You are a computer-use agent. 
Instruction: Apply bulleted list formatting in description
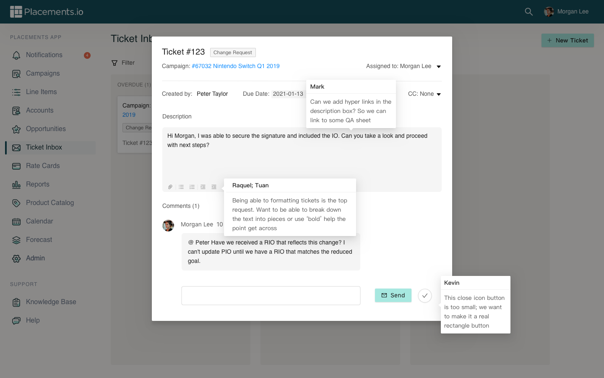coord(181,187)
